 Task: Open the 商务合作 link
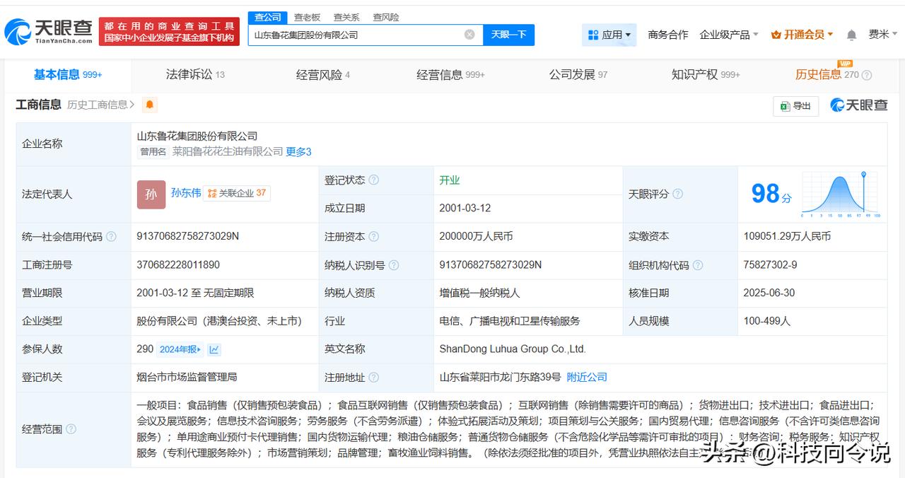pos(668,35)
